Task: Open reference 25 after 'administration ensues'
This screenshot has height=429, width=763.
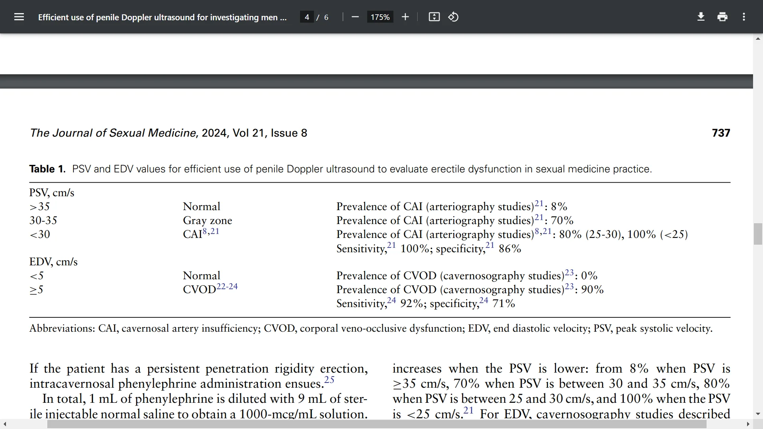Action: 329,380
